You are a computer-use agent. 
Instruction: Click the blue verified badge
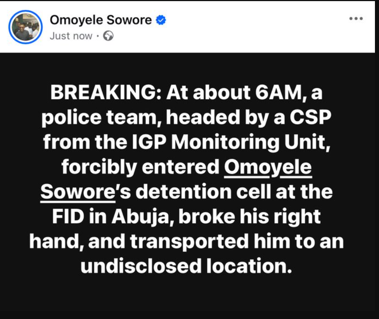(160, 20)
